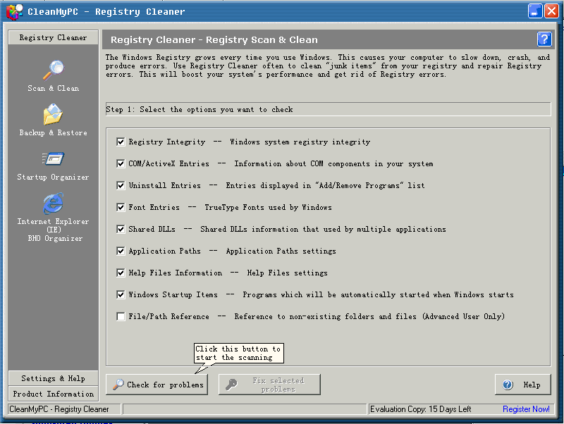
Task: Click 'Backup & Restore' sidebar label
Action: (x=54, y=132)
